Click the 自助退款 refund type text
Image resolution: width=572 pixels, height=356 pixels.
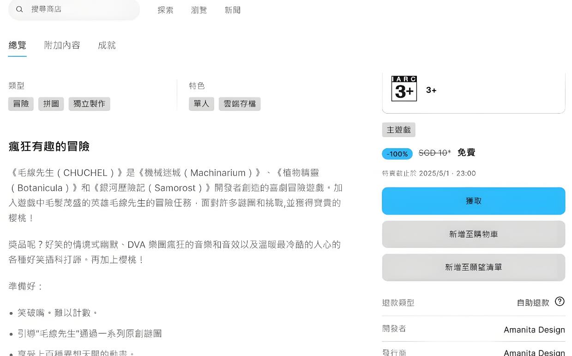pos(533,303)
